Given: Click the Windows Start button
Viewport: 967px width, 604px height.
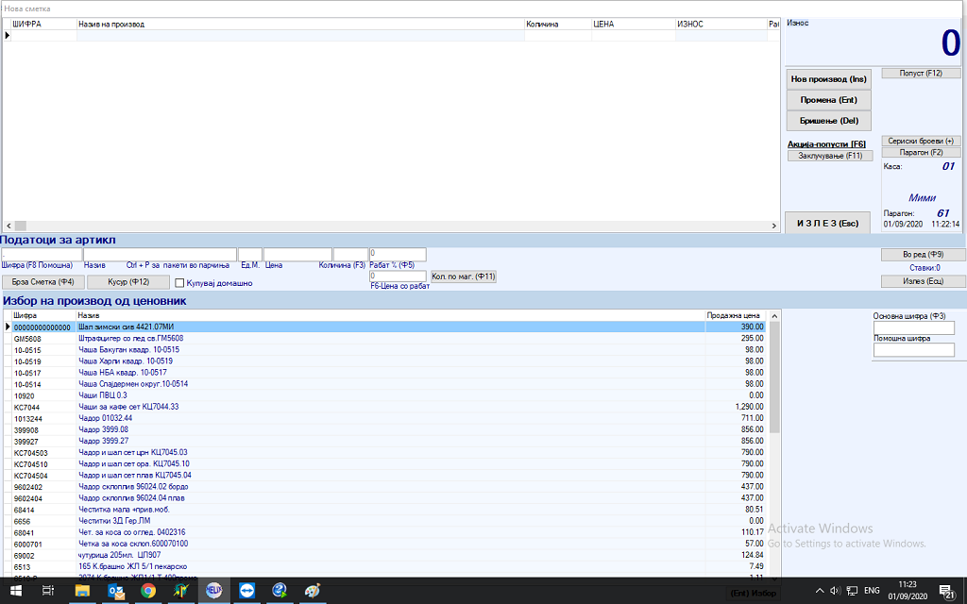Looking at the screenshot, I should point(15,591).
